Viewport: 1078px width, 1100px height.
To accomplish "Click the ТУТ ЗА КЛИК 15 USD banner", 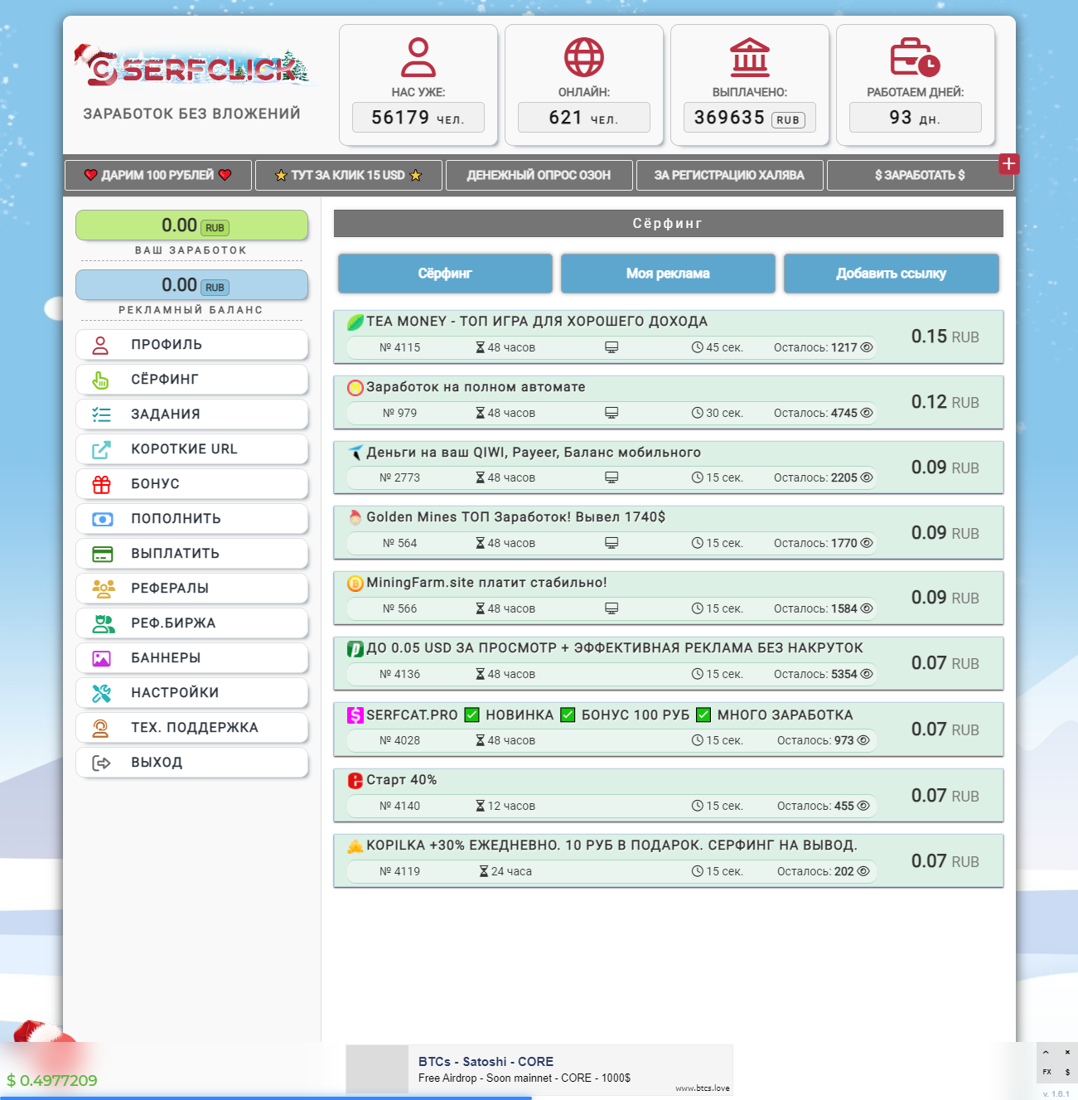I will pyautogui.click(x=348, y=175).
